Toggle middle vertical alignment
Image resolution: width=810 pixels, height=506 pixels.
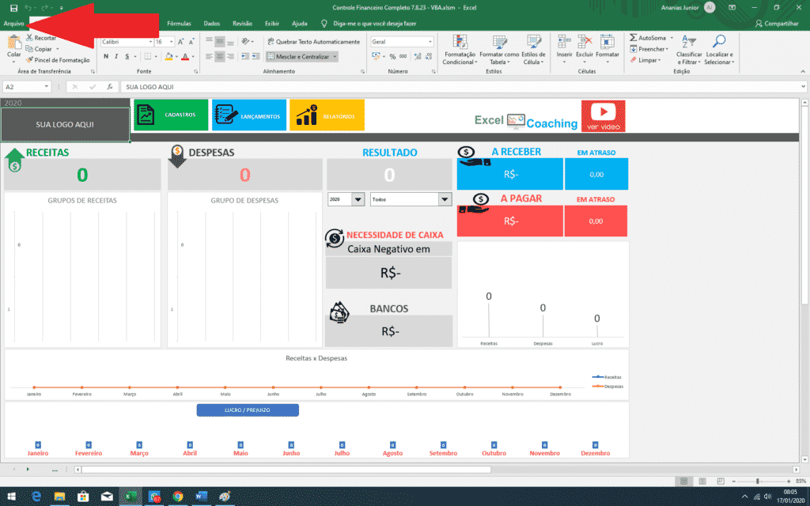coord(220,41)
